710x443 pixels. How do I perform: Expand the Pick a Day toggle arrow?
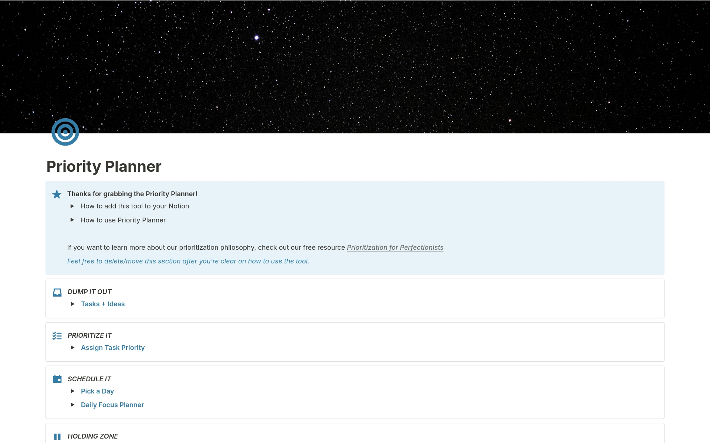[73, 391]
